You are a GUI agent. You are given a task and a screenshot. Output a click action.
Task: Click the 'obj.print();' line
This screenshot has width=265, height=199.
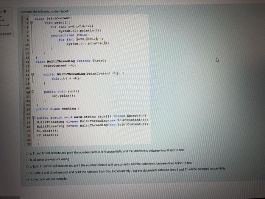[x=63, y=96]
